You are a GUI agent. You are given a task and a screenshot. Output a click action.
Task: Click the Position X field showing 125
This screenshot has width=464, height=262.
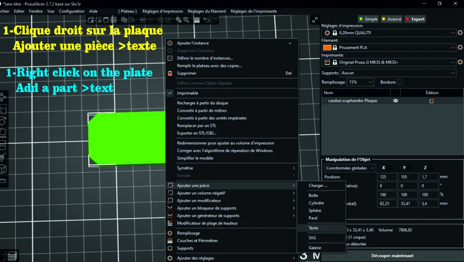[387, 177]
